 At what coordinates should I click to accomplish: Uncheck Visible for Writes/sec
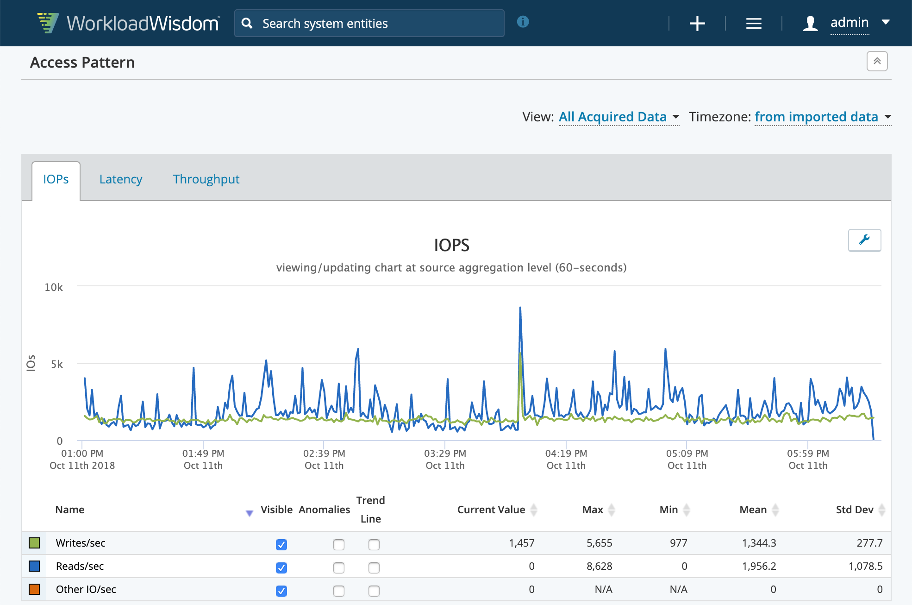point(281,544)
